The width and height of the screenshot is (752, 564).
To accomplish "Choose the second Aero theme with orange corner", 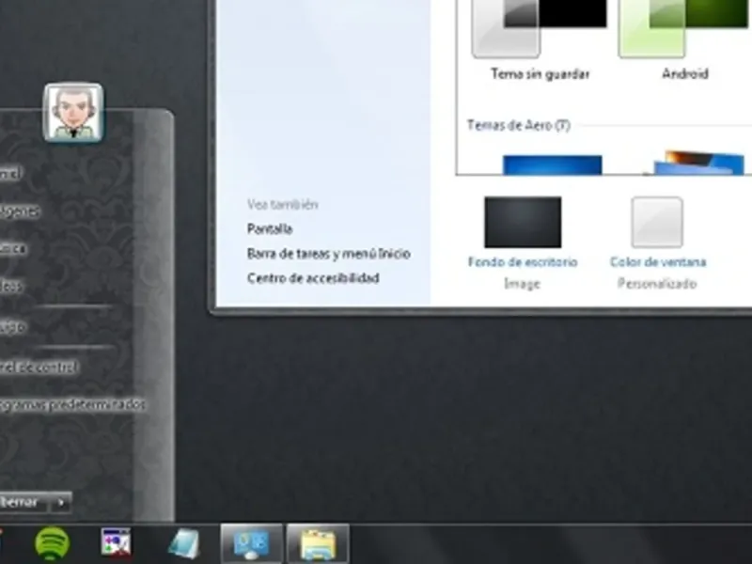I will pos(699,163).
